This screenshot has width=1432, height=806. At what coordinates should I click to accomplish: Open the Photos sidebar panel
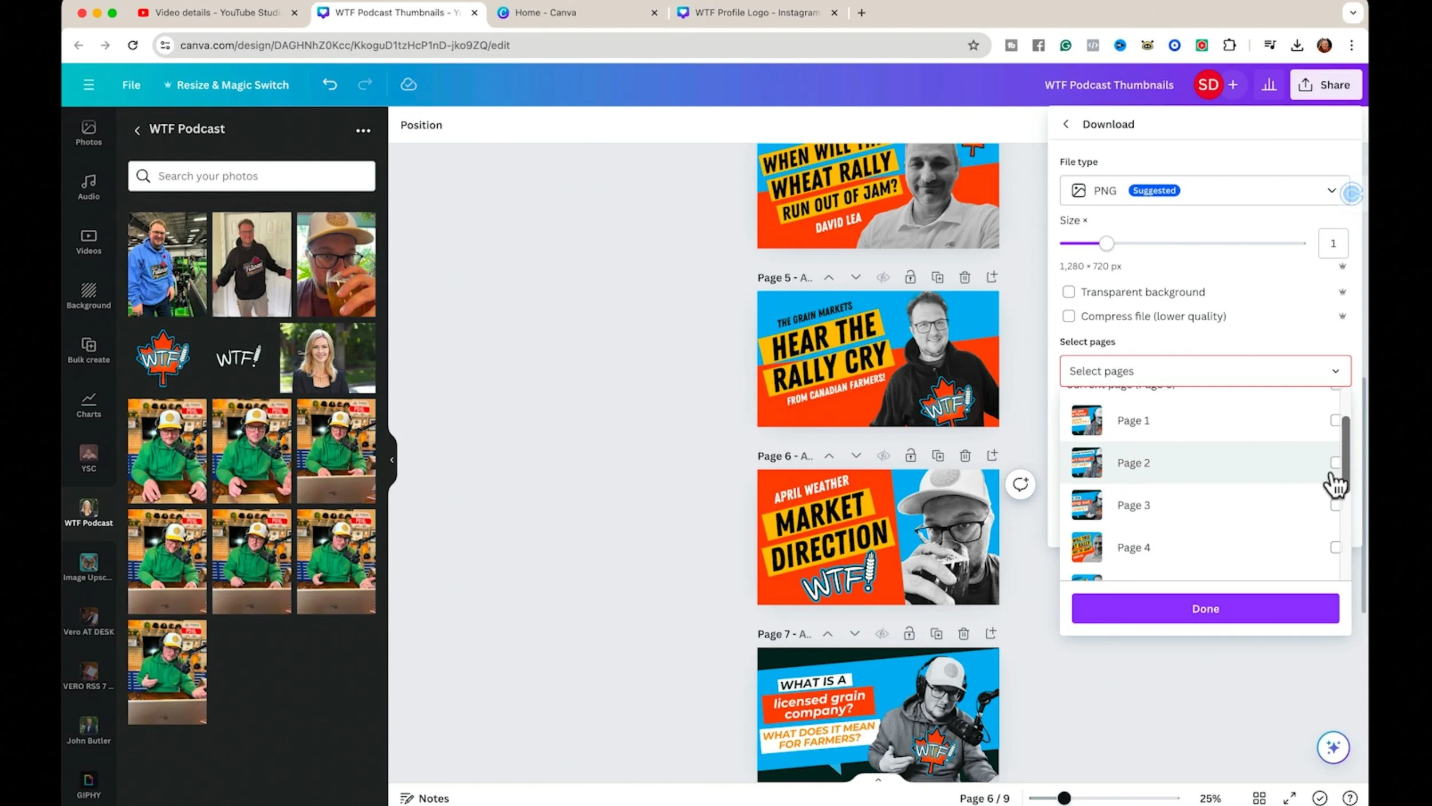pyautogui.click(x=88, y=133)
